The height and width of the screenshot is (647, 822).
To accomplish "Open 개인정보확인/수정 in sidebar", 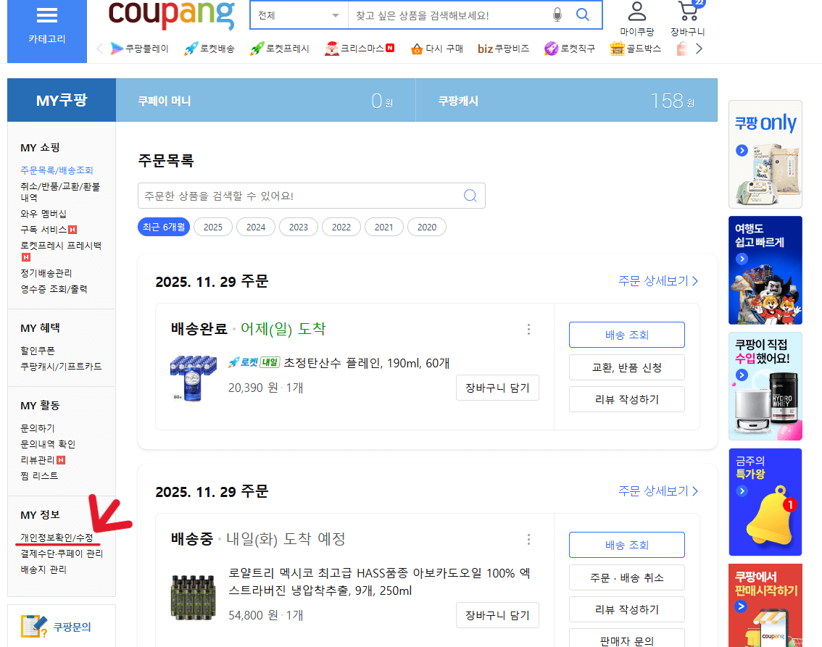I will coord(57,538).
